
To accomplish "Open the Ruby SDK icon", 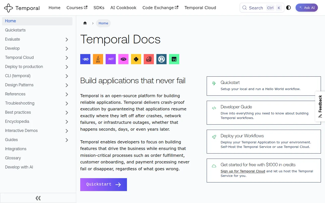I will (149, 59).
